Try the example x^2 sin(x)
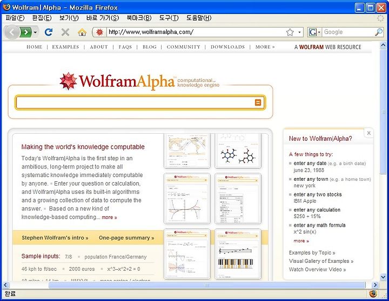This screenshot has width=389, height=301. 305,231
